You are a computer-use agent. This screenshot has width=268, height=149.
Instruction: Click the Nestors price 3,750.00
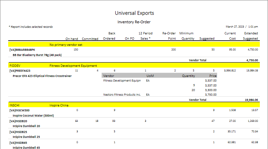tap(211, 95)
